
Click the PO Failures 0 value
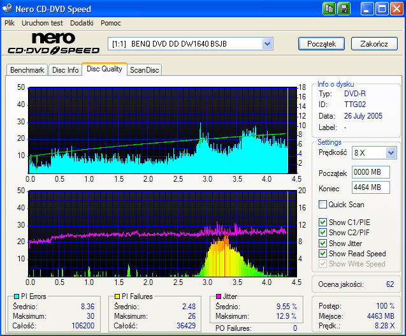(295, 328)
